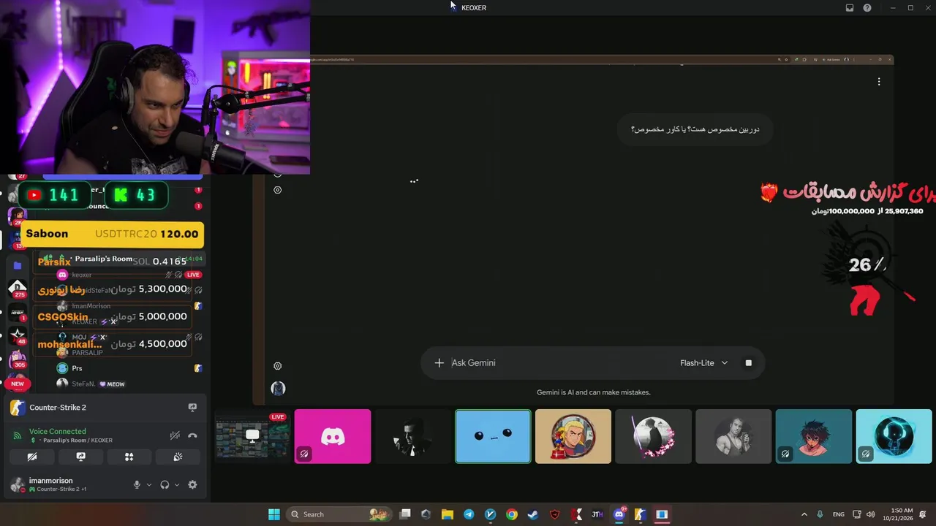The height and width of the screenshot is (526, 936).
Task: Open the imanmorison user avatar
Action: coord(18,484)
